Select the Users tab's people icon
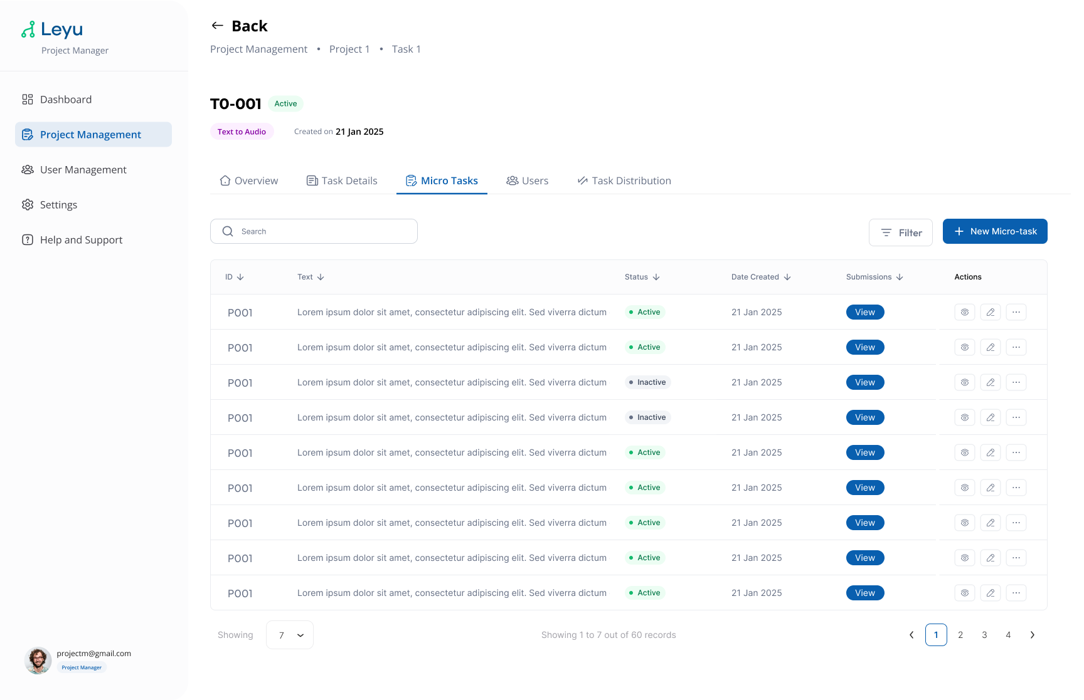 [511, 180]
